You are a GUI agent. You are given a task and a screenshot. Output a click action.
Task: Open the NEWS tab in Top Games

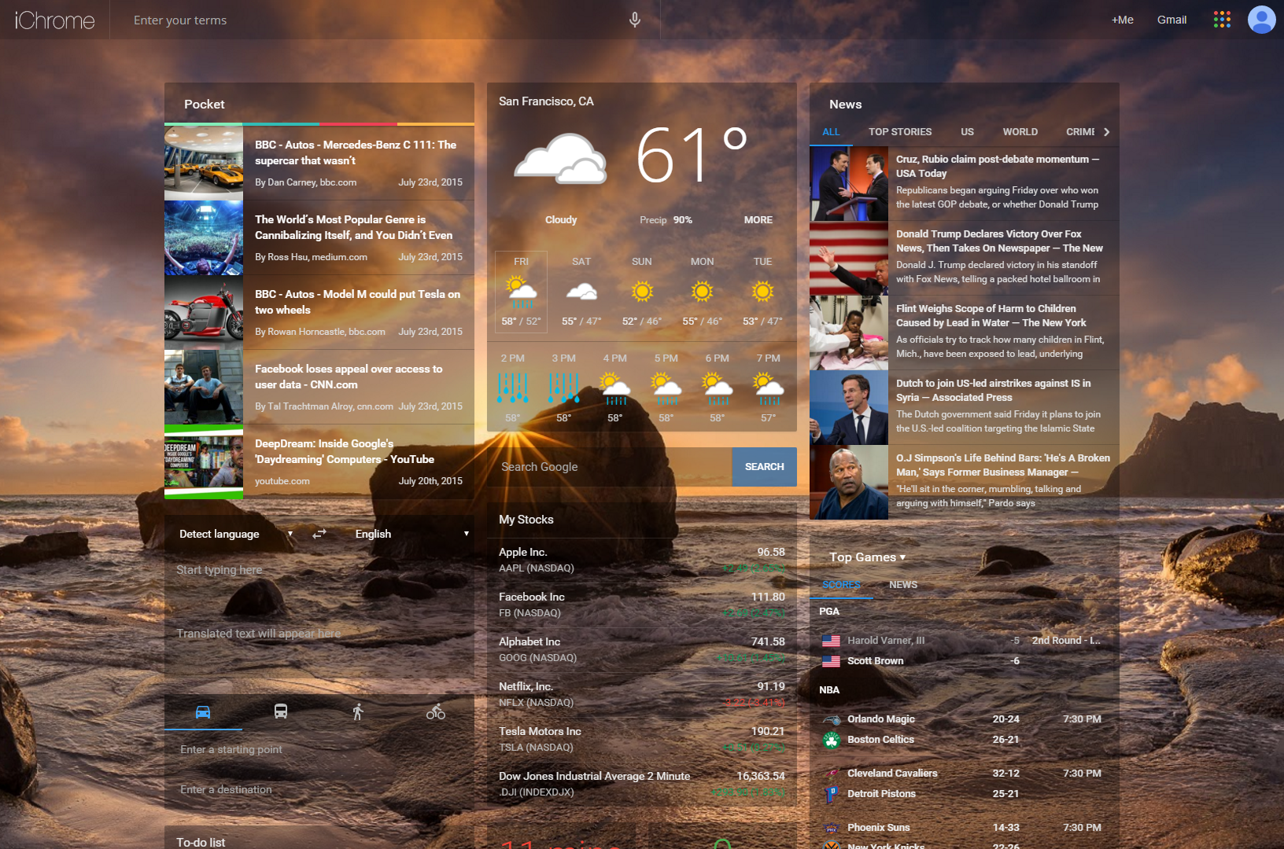(x=903, y=585)
